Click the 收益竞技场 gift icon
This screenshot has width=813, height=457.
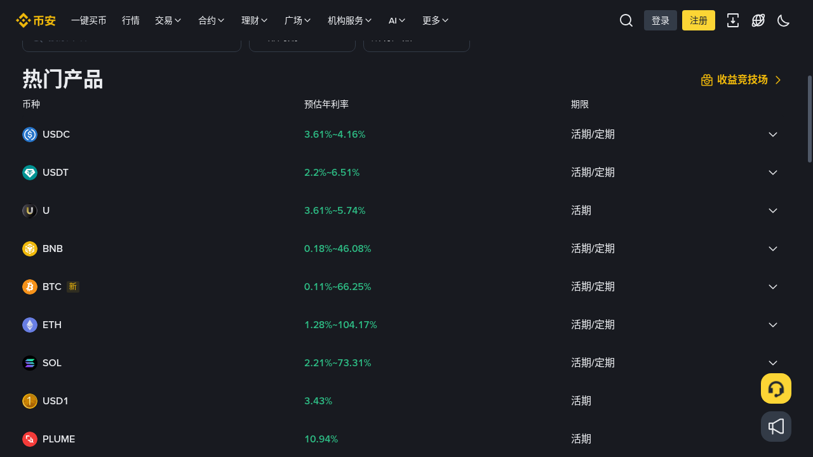click(707, 80)
